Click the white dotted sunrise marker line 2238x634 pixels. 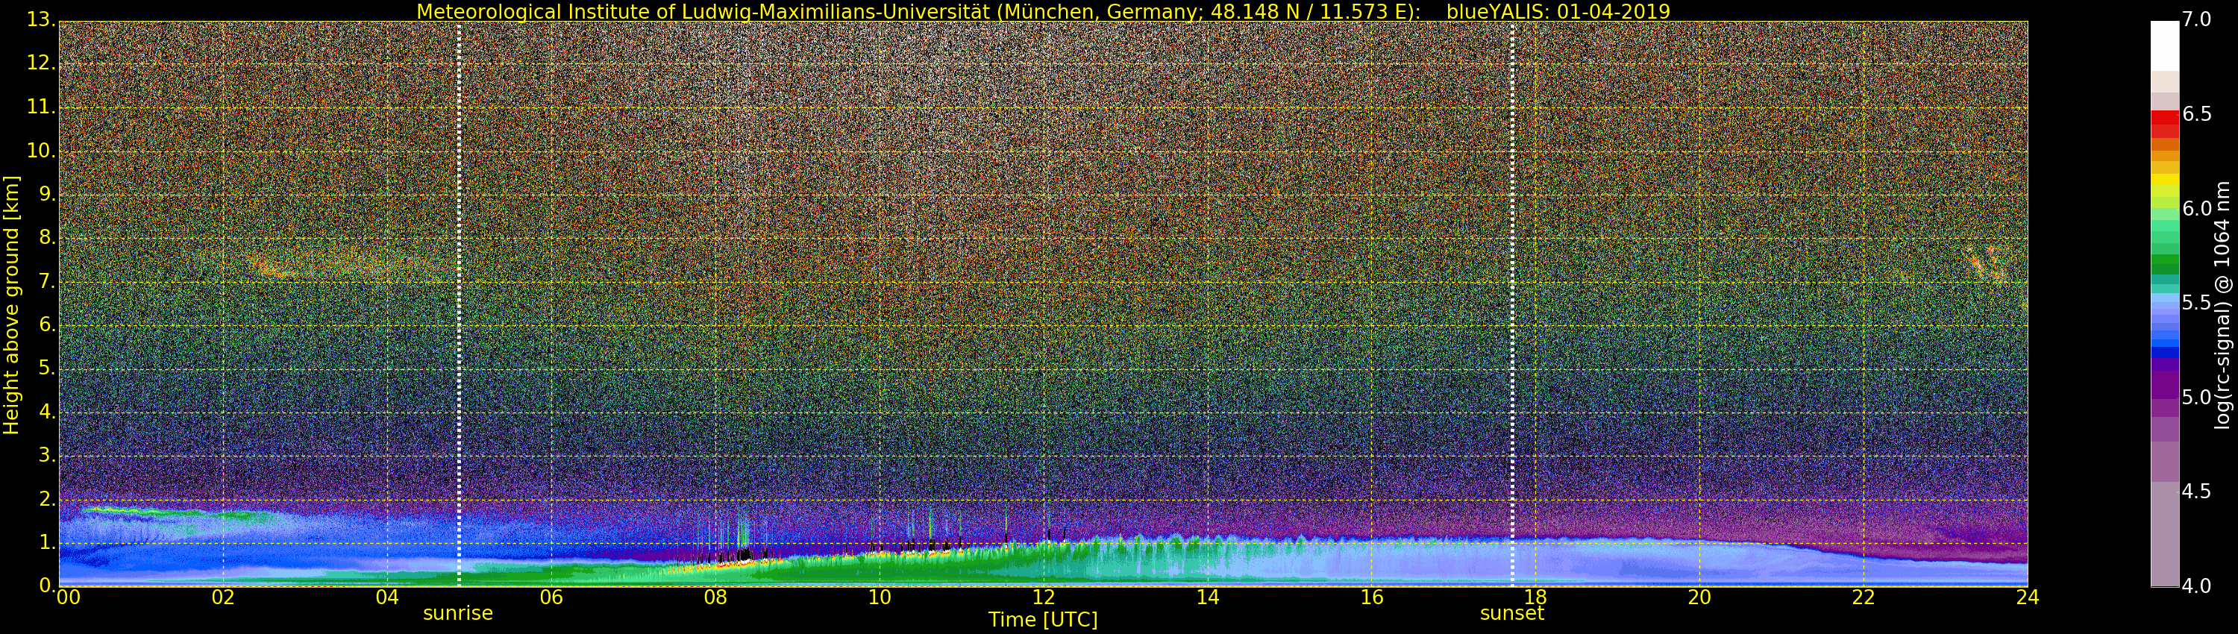click(x=459, y=304)
